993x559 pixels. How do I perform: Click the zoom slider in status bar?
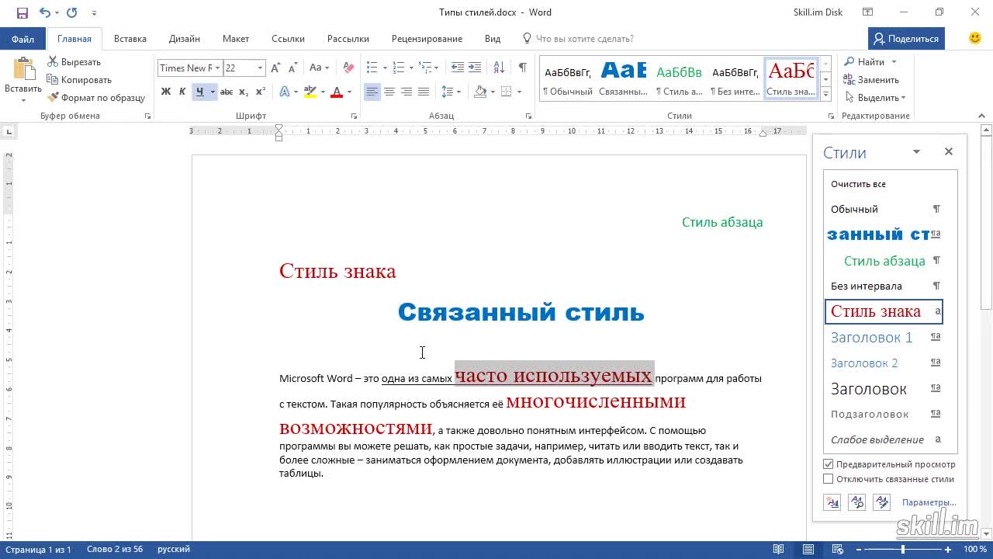click(902, 550)
